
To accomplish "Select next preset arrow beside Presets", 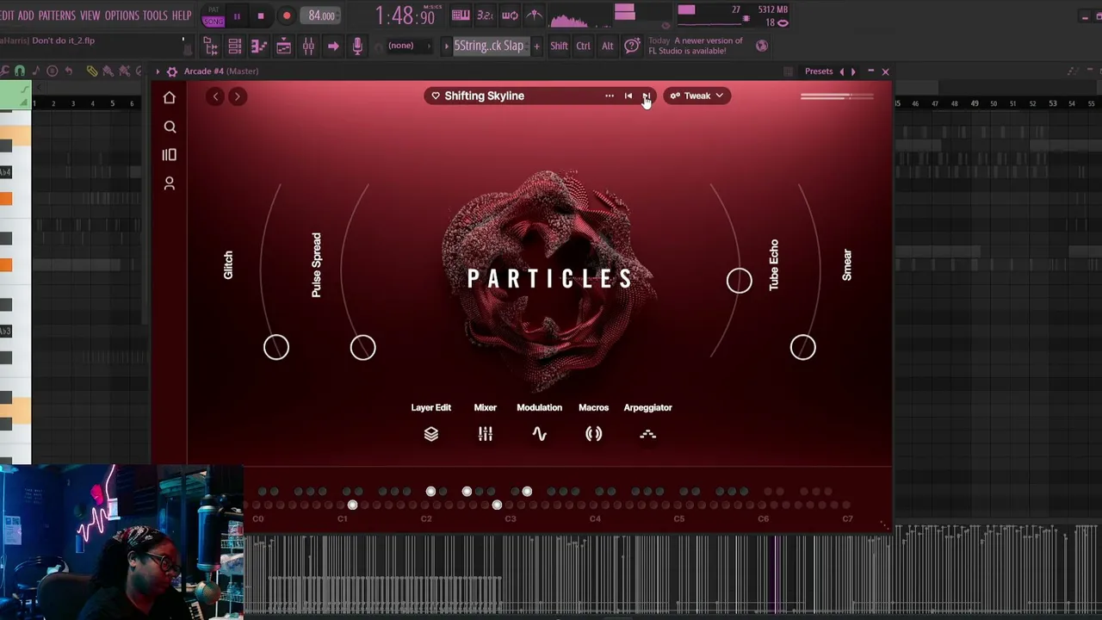I will (x=852, y=71).
